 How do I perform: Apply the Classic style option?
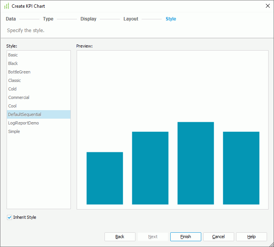[x=15, y=80]
